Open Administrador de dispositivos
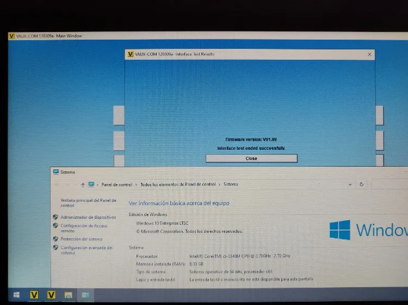408x305 pixels. coord(88,217)
